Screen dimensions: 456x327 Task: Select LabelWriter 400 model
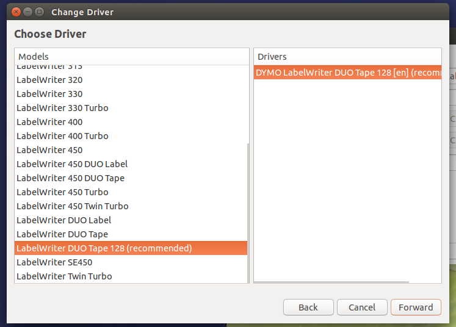click(x=131, y=122)
